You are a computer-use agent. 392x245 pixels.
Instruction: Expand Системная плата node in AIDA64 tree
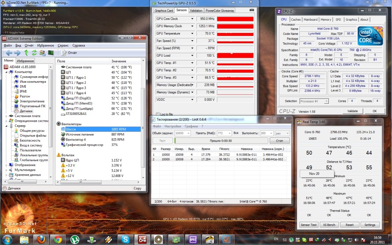pyautogui.click(x=7, y=116)
